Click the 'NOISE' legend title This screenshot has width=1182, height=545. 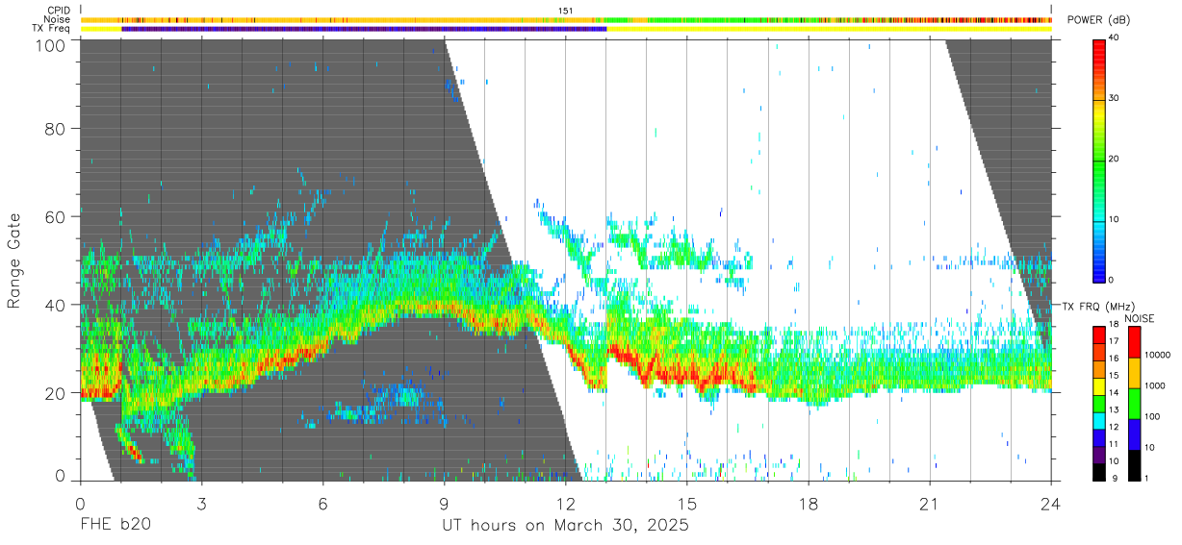(1140, 318)
